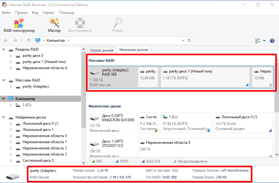The width and height of the screenshot is (279, 183).
Task: Select Локальный диск 1 in tree
Action: 38,130
